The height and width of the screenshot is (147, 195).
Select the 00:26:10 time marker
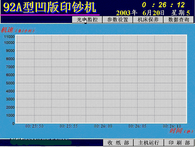172,126
